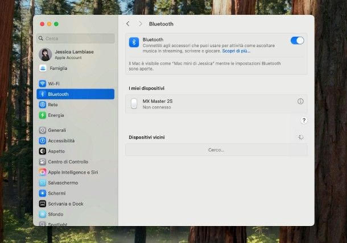Open Scrivania e Dock section
This screenshot has width=347, height=243.
click(x=65, y=204)
